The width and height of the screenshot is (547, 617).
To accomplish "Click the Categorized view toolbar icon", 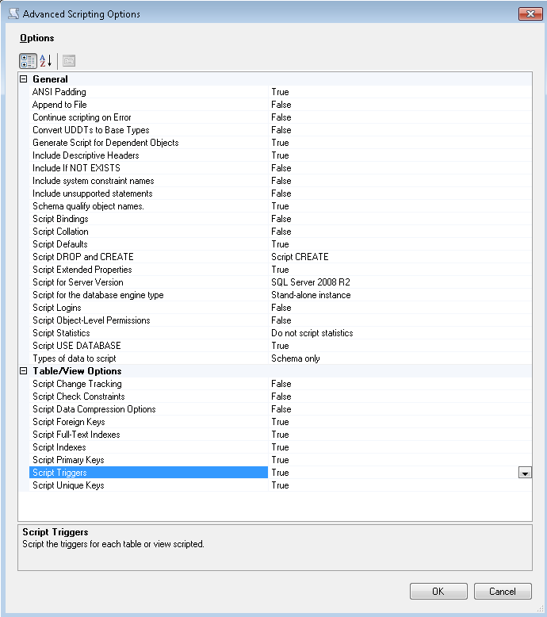I will pos(27,60).
